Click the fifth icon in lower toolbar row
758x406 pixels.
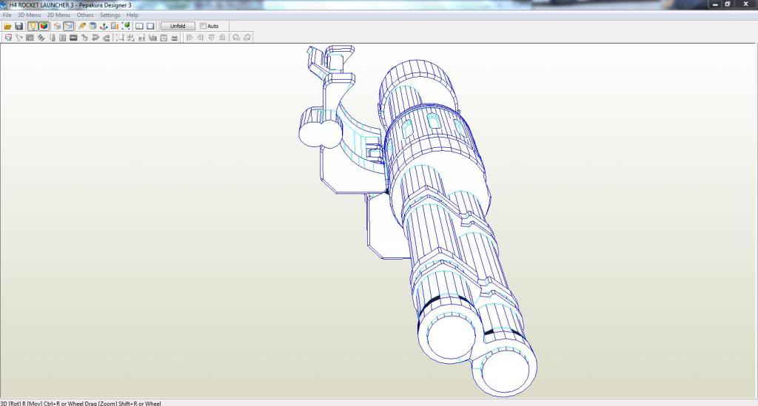[53, 38]
